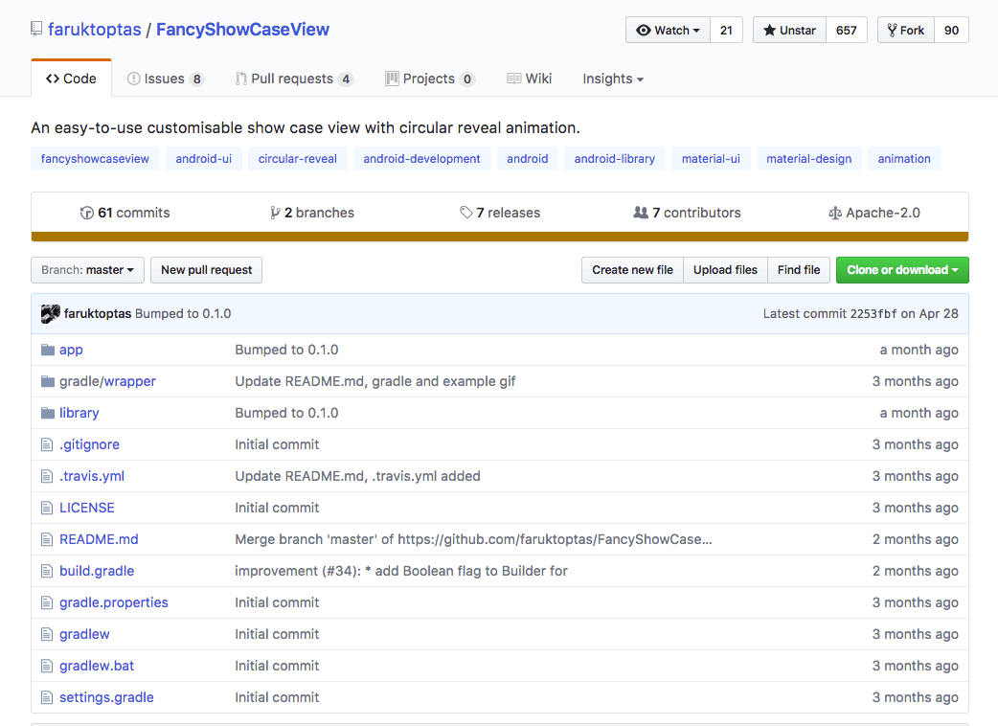Screen dimensions: 998x726
Task: Open the Pull requests tab
Action: tap(292, 79)
